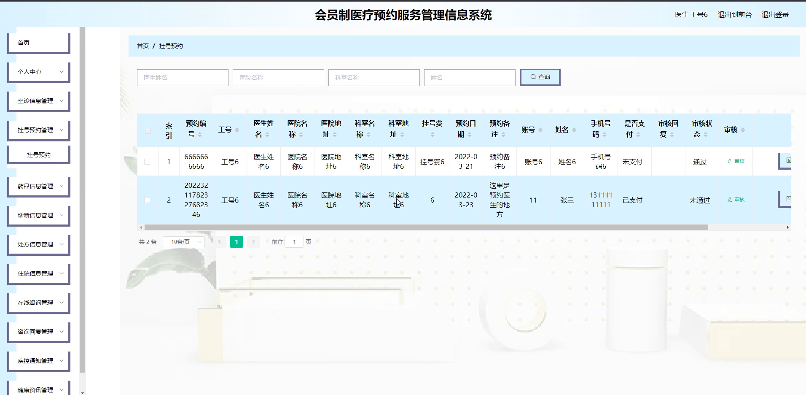Image resolution: width=806 pixels, height=395 pixels.
Task: Expand 住院信息管理 menu
Action: 39,273
